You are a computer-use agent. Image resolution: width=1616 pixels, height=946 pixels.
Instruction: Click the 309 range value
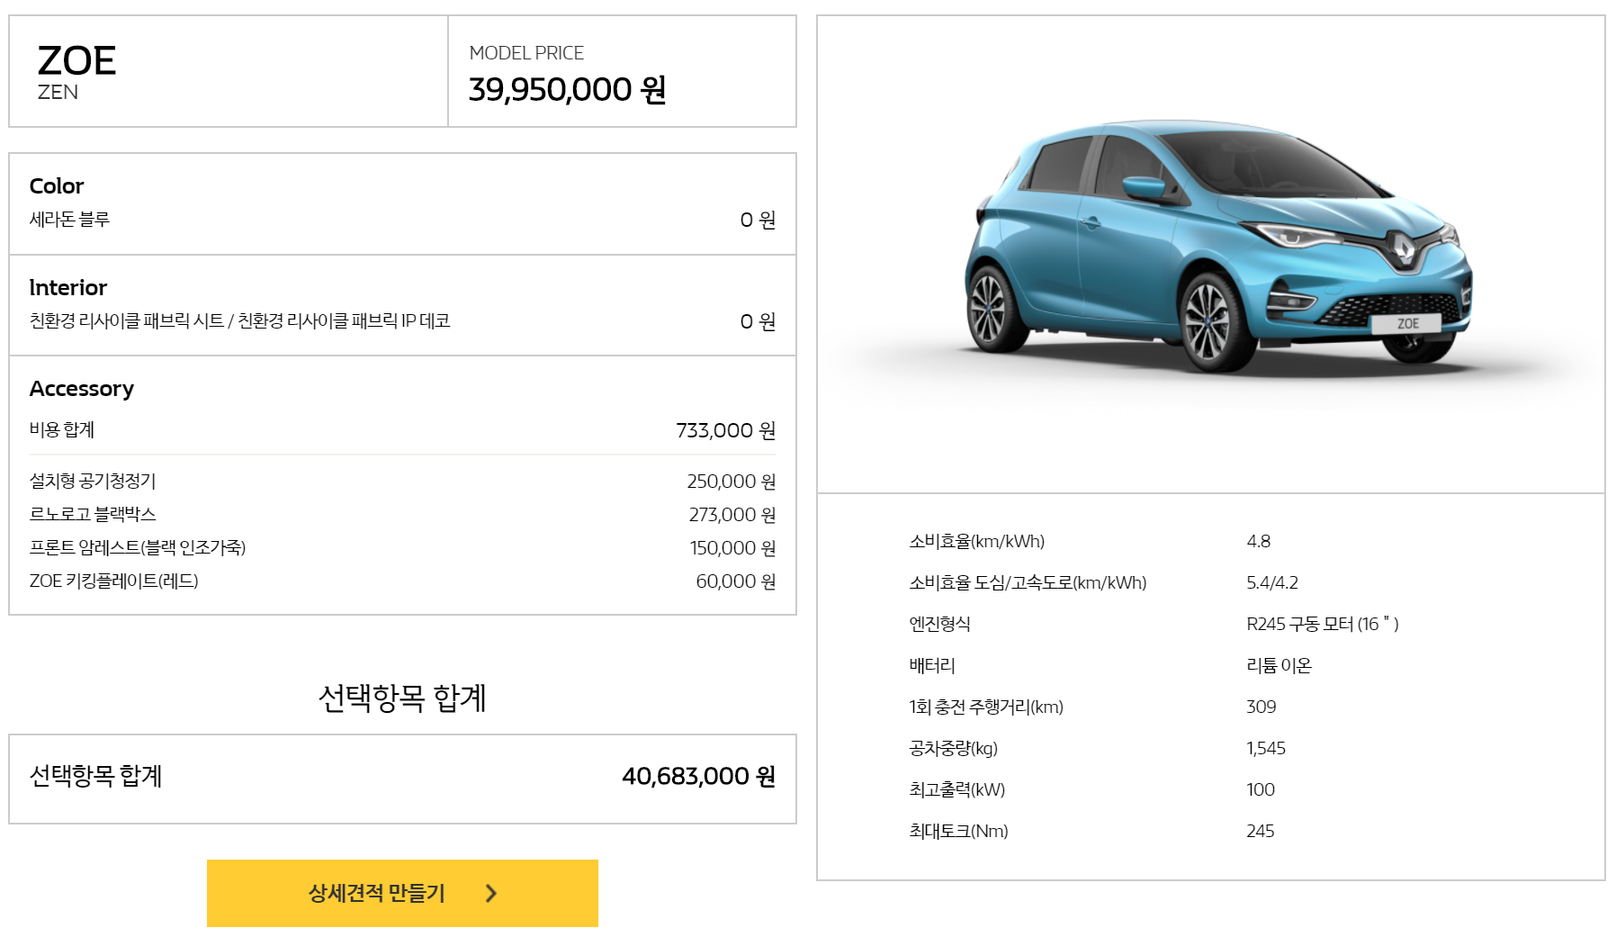point(1261,707)
